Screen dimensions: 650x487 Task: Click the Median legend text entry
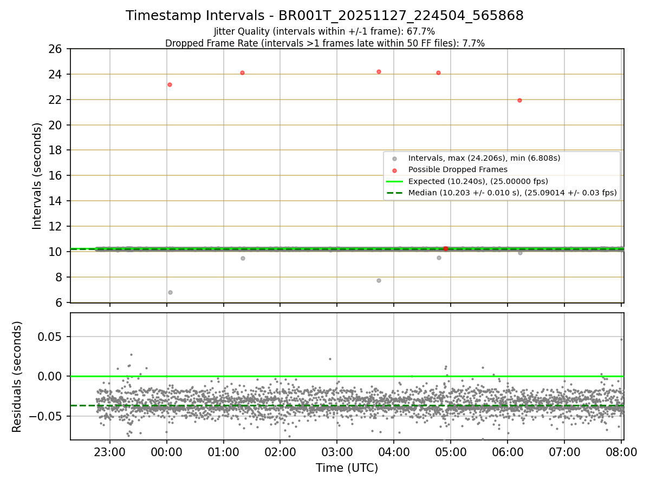tap(512, 193)
